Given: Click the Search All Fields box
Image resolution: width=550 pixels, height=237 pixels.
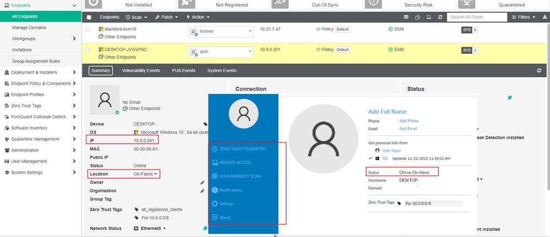Looking at the screenshot, I should [x=477, y=17].
